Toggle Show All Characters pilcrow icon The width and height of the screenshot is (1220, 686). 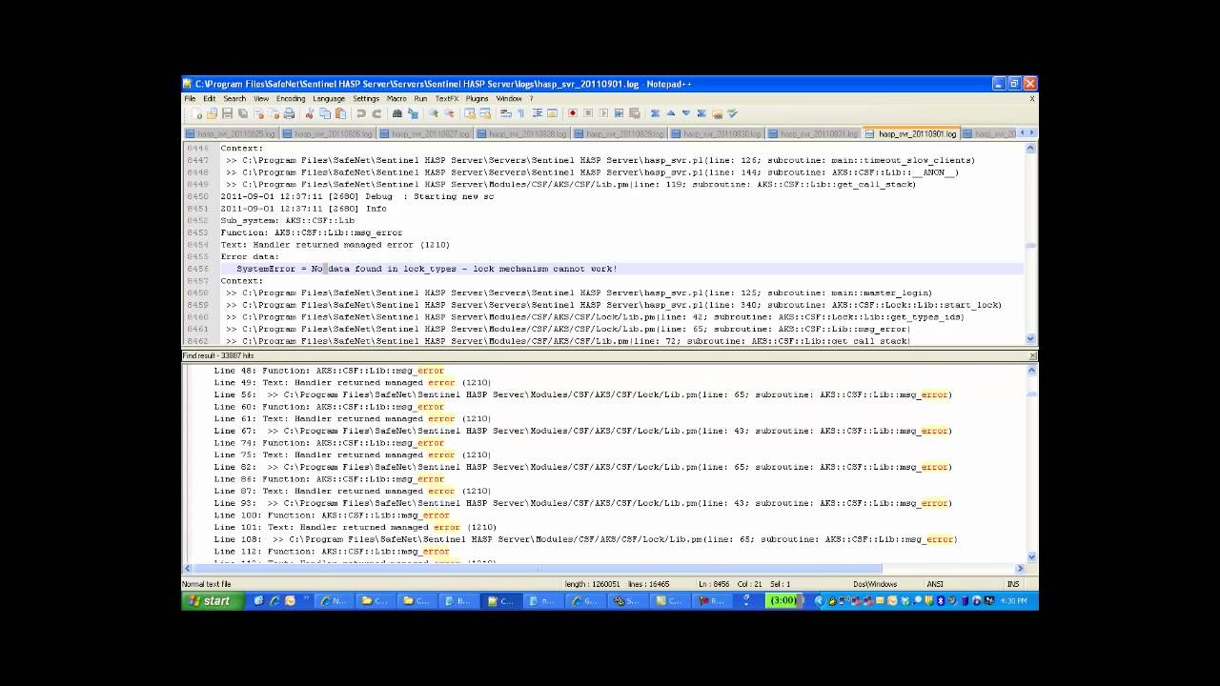tap(520, 113)
